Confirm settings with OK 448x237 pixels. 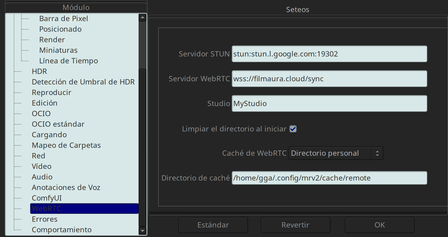point(380,225)
